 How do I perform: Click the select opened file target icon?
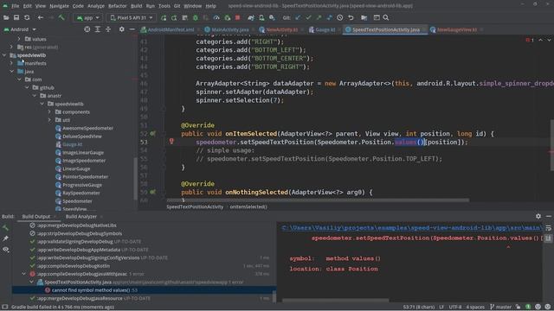point(87,29)
